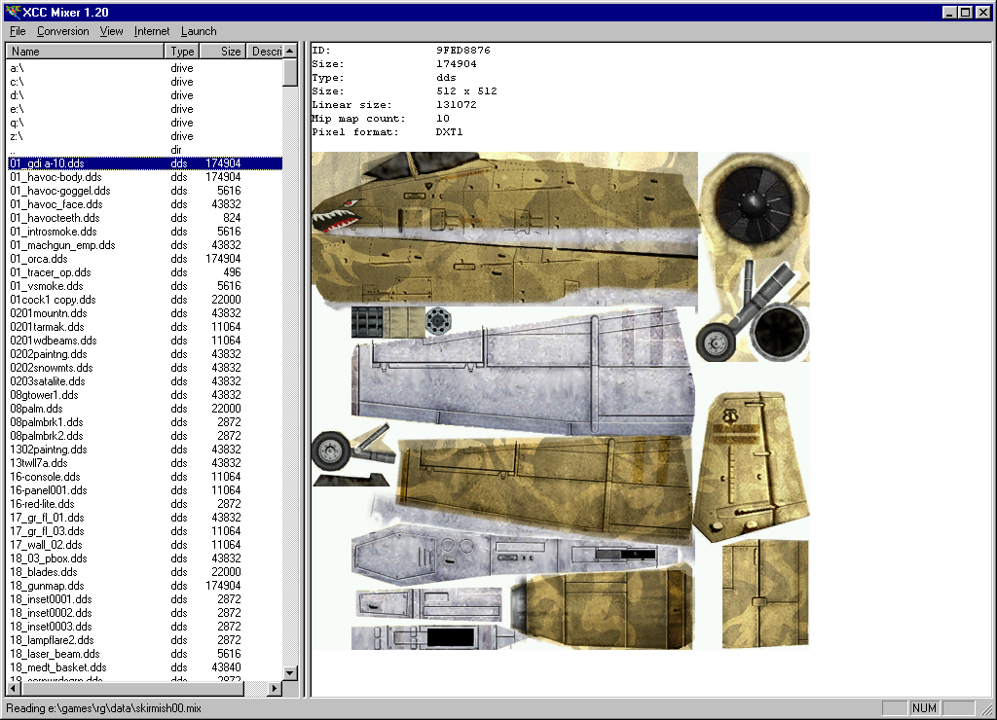Click the file list scroll down arrow
The height and width of the screenshot is (720, 997).
[x=290, y=673]
